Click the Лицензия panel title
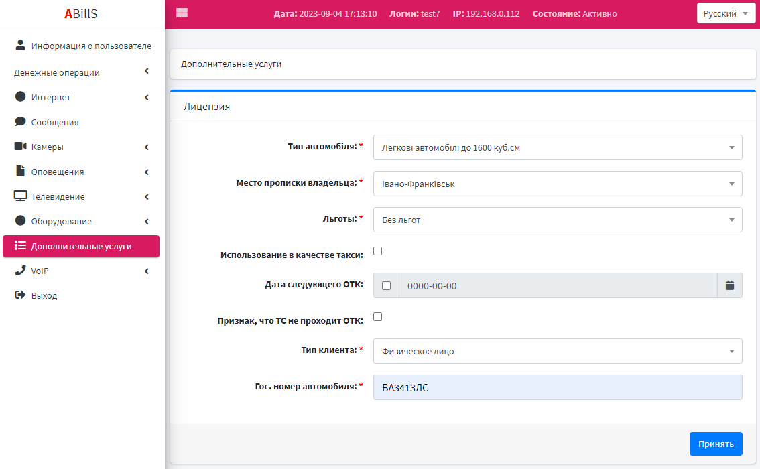The image size is (760, 469). (206, 106)
